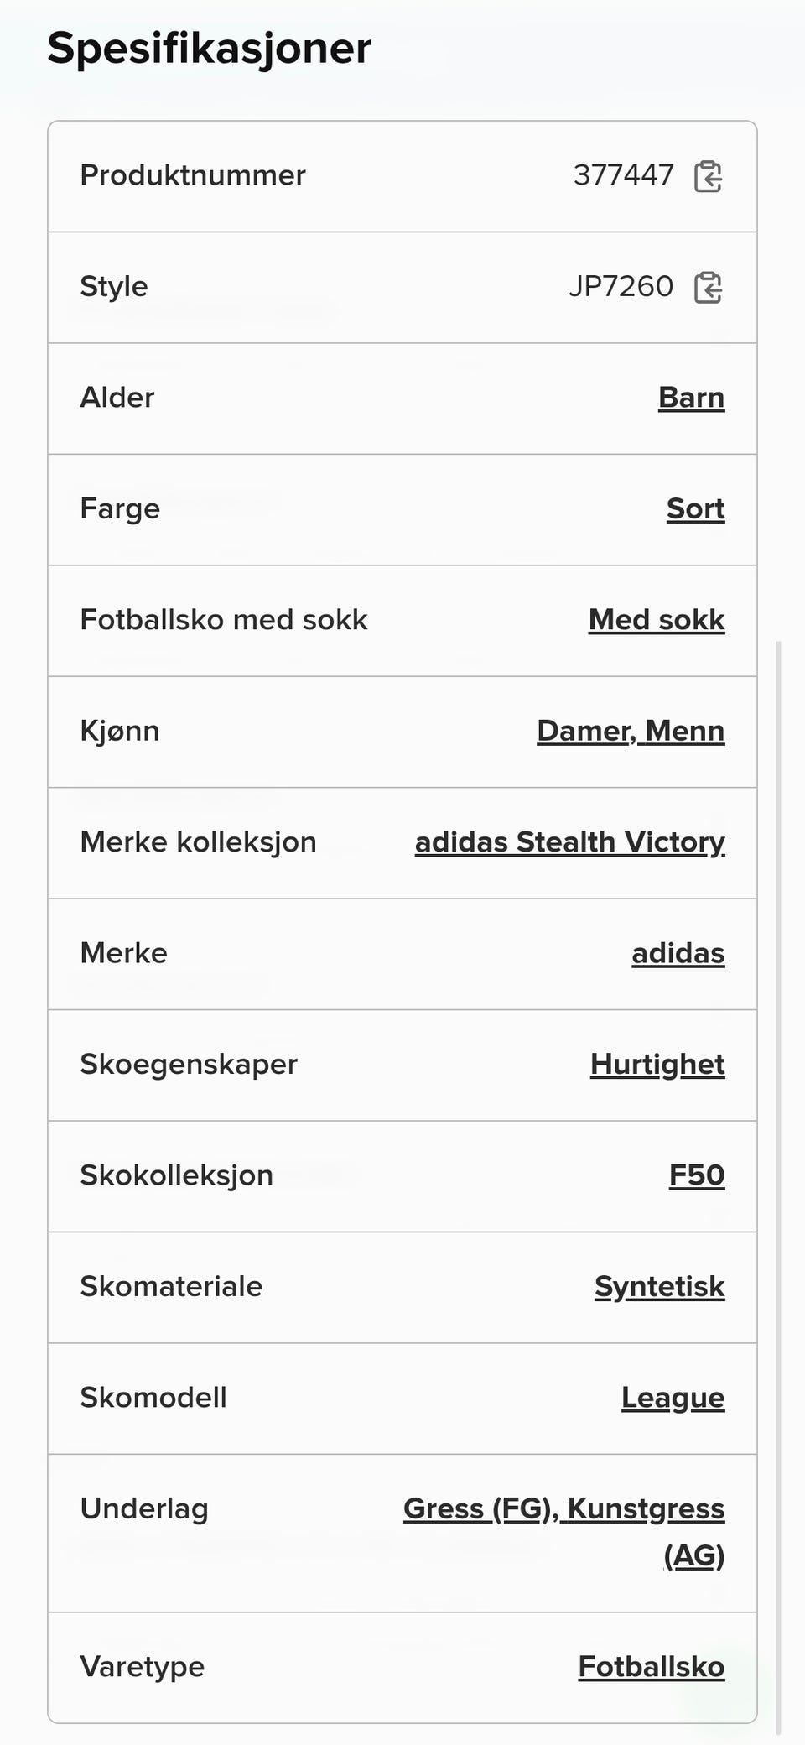Click the Style row label
This screenshot has width=805, height=1745.
pyautogui.click(x=113, y=287)
